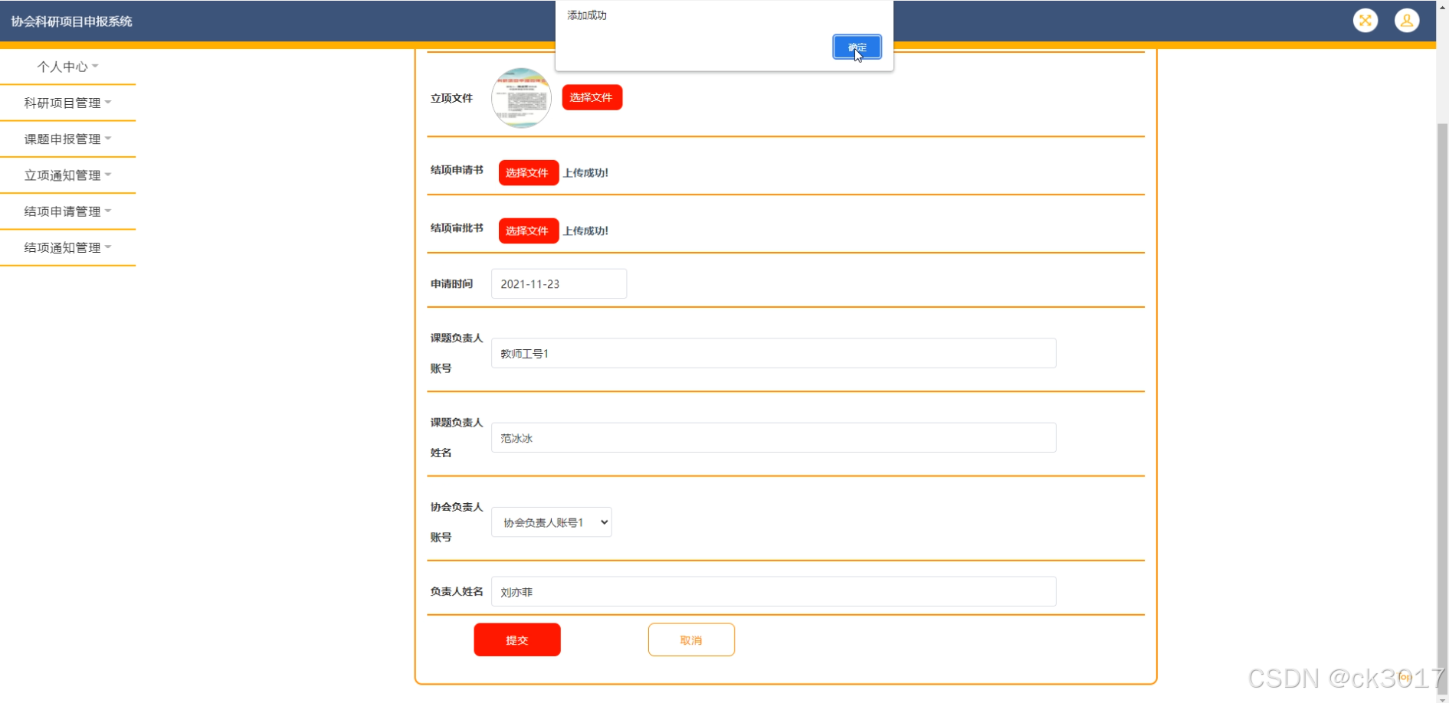Choose file for 结项申请书

(x=528, y=172)
